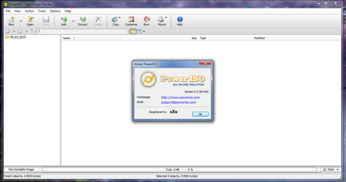Click the Non-bootable Image status label
The width and height of the screenshot is (346, 182).
point(21,169)
